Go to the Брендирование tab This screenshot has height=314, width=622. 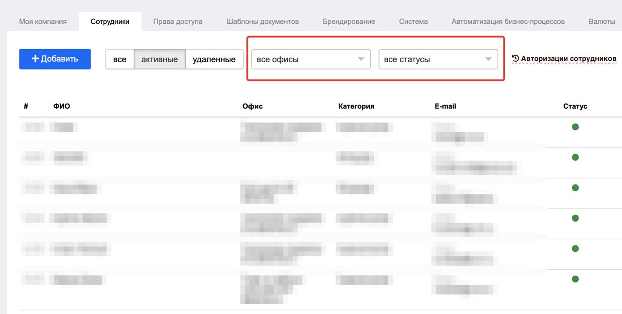349,22
